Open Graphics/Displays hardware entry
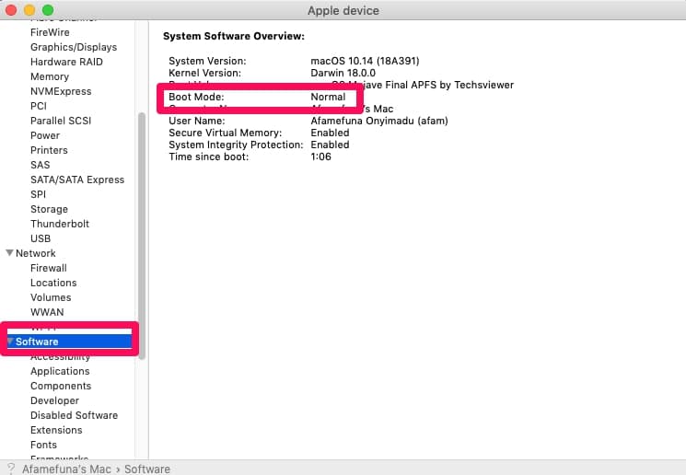The width and height of the screenshot is (686, 475). 74,47
